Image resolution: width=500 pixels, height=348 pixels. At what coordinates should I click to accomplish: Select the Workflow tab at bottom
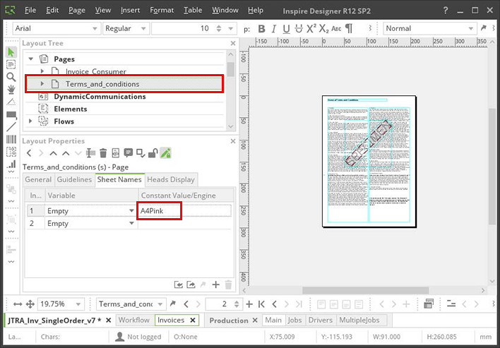pos(133,320)
